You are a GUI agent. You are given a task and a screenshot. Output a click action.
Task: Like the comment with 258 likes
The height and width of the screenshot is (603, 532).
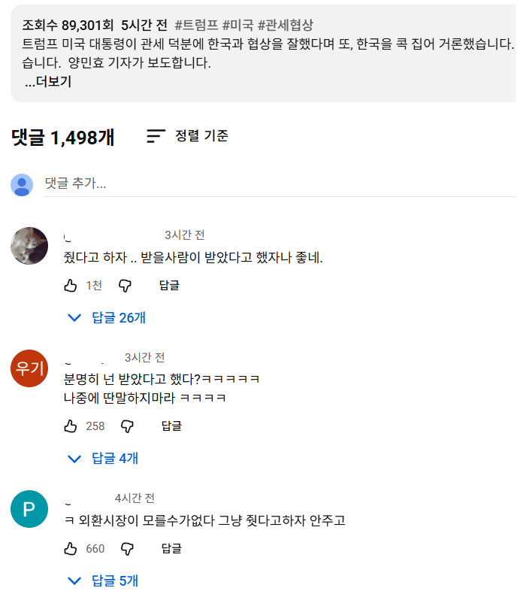pos(71,426)
